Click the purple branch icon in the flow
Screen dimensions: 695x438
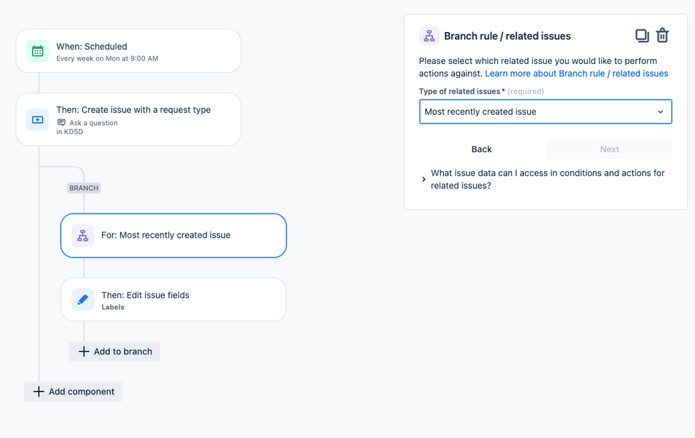point(83,236)
